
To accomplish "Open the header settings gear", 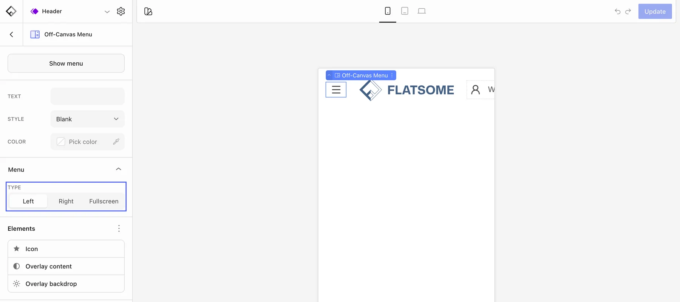I will (x=121, y=11).
